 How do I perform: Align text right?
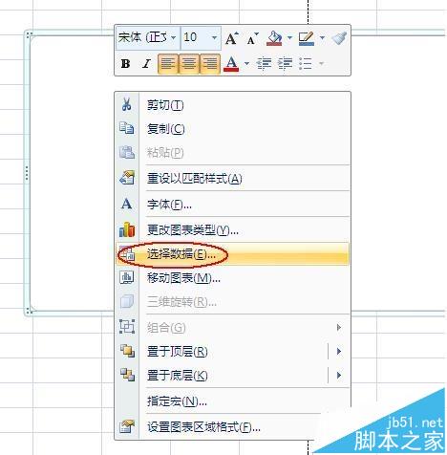(x=210, y=64)
